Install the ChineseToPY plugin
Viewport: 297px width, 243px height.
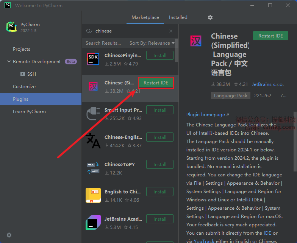point(159,165)
